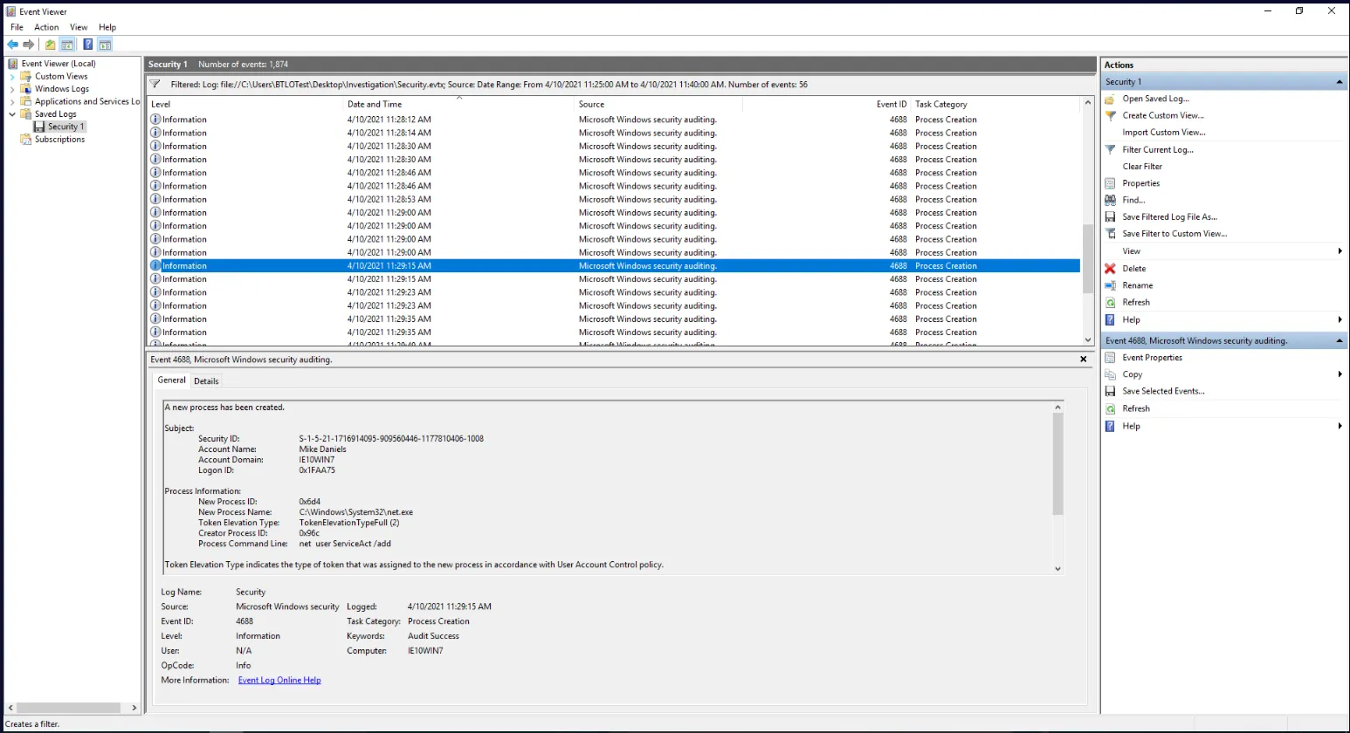This screenshot has height=733, width=1350.
Task: Click the Source column header
Action: click(659, 105)
